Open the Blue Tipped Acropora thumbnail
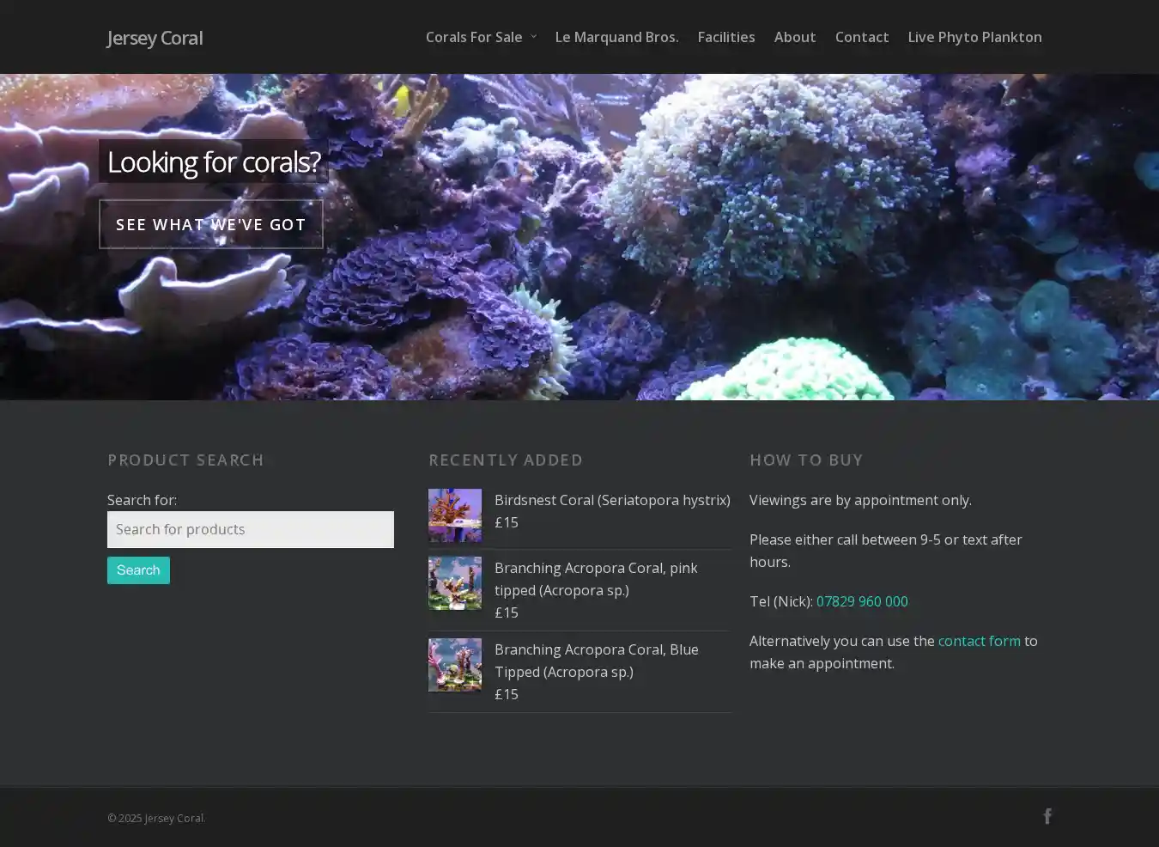 point(455,665)
